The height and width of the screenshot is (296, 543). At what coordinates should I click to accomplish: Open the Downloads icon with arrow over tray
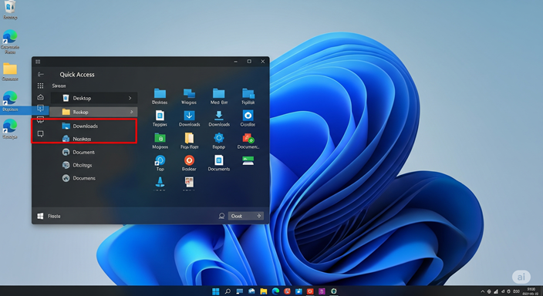[219, 116]
